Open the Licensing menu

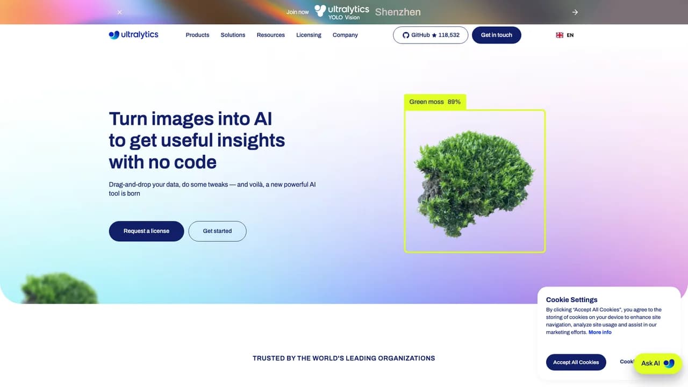309,35
